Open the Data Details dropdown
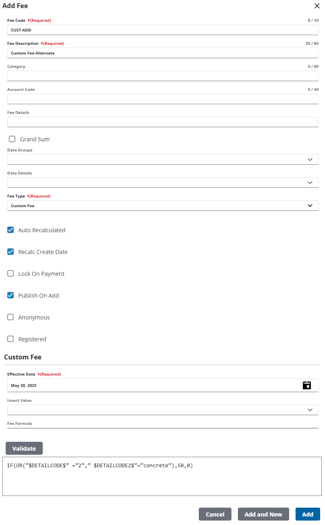Image resolution: width=325 pixels, height=525 pixels. point(162,183)
